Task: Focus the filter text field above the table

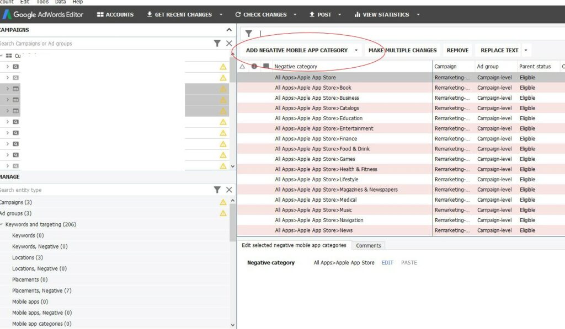Action: point(411,34)
